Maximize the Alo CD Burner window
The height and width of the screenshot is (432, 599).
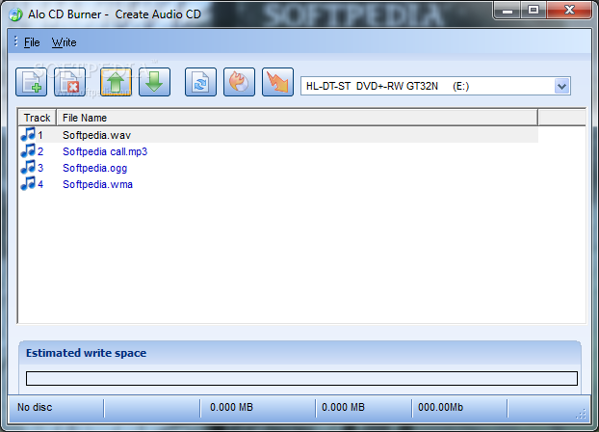click(534, 10)
